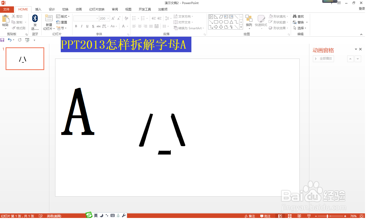Select the oval shape in shapes gallery
Viewport: 366px width, 220px height.
tap(221, 22)
